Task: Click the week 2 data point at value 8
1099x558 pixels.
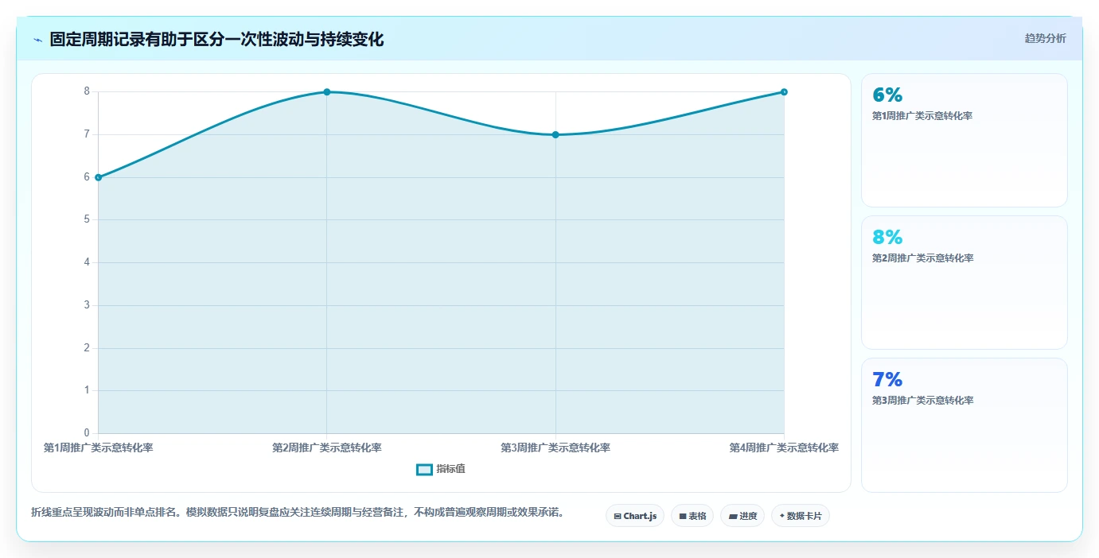Action: coord(327,92)
